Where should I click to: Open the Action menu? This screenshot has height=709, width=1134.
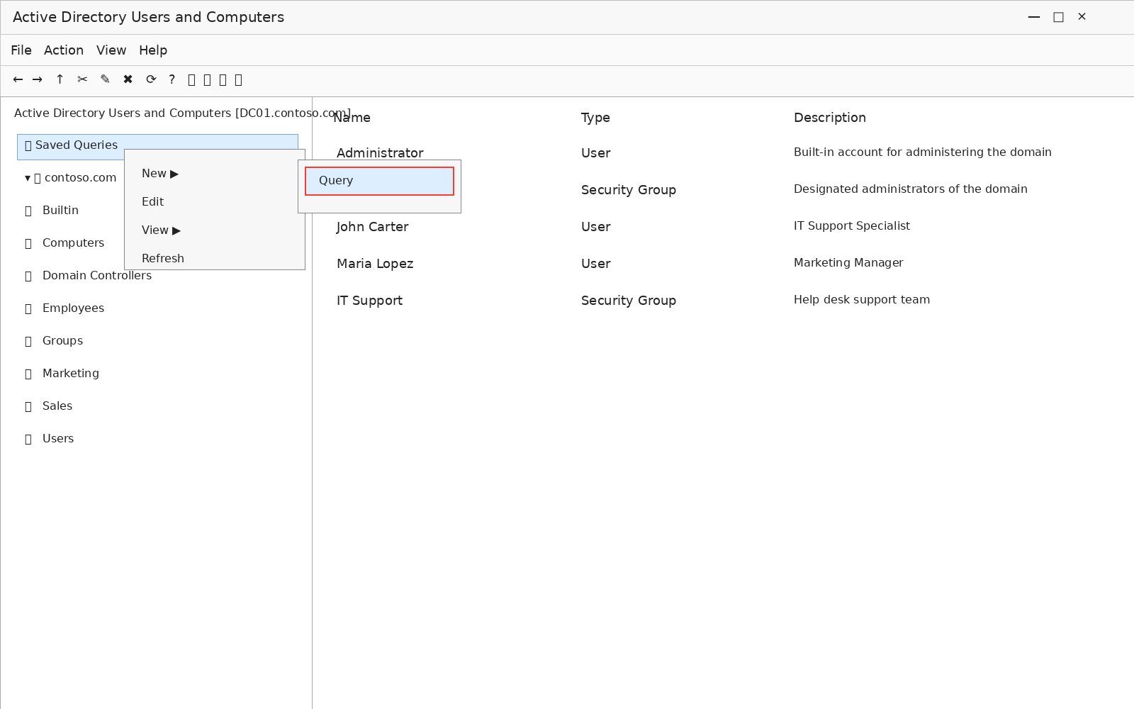coord(64,50)
